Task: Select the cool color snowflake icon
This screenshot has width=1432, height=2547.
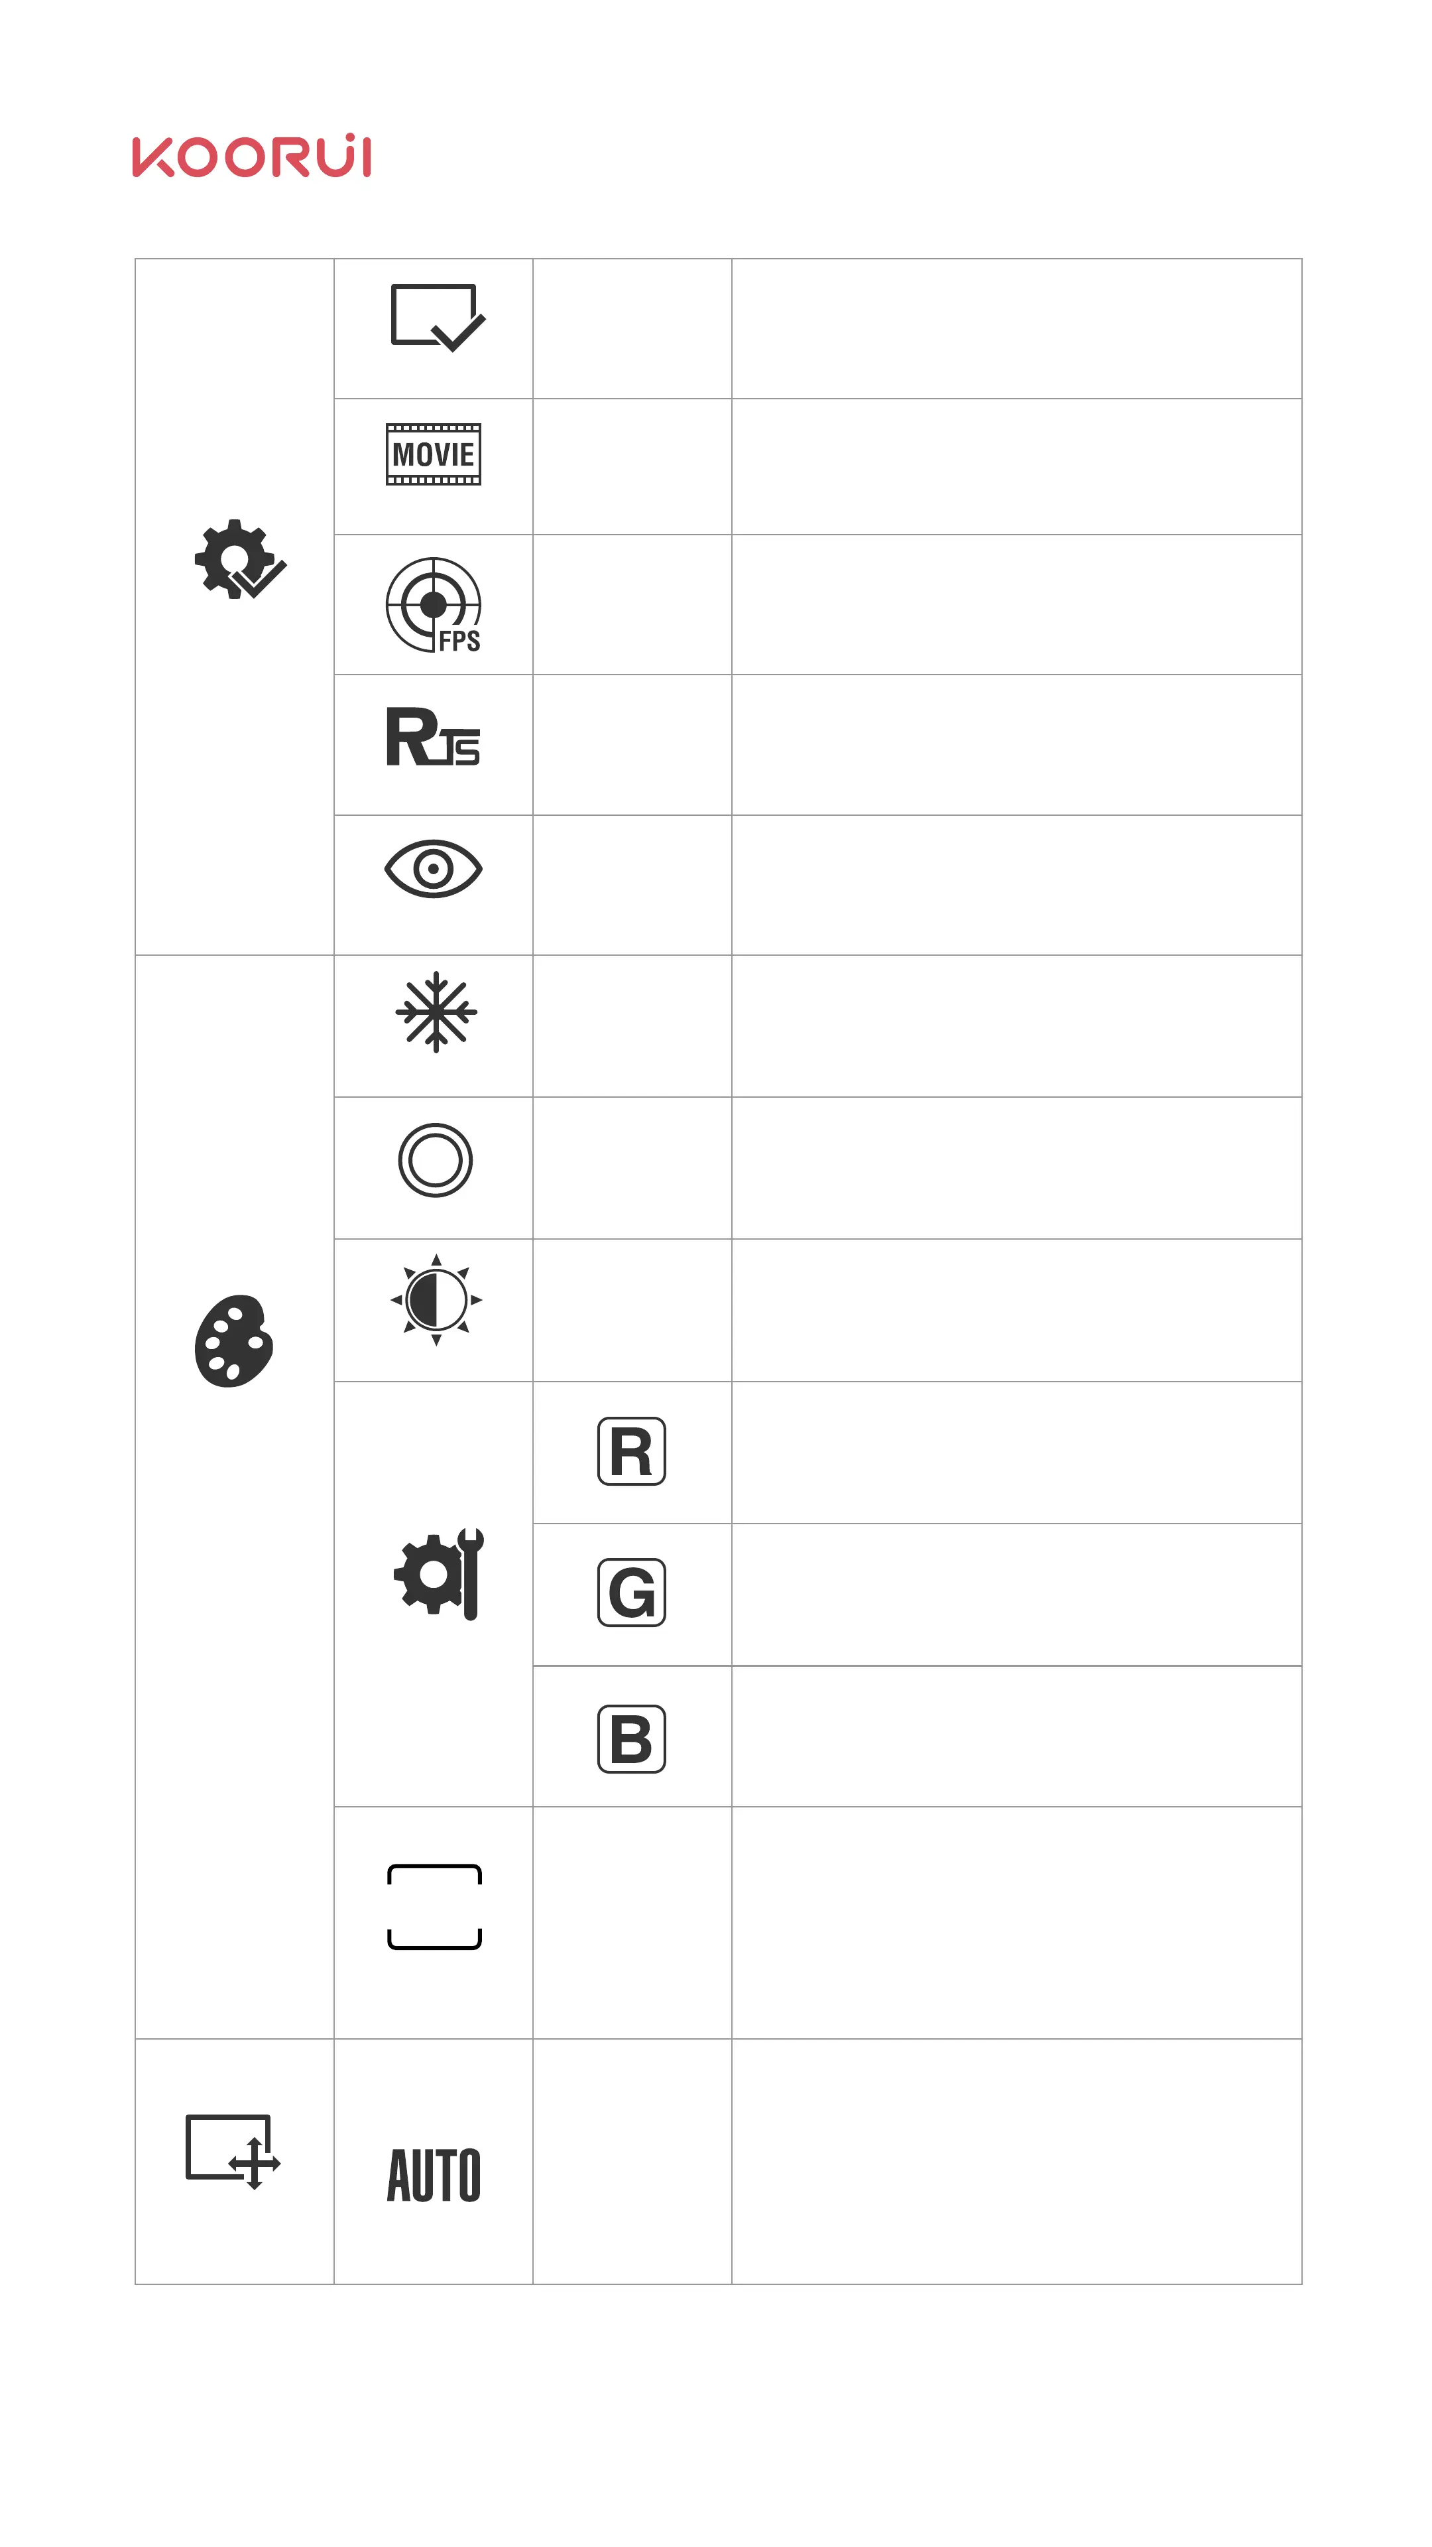Action: point(436,1012)
